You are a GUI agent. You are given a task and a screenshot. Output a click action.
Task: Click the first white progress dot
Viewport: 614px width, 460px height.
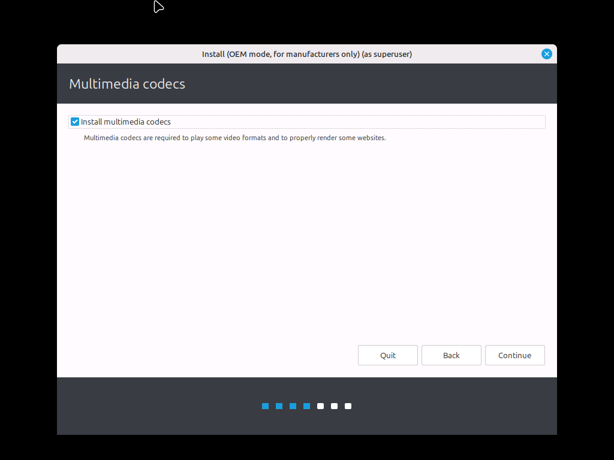coord(320,406)
